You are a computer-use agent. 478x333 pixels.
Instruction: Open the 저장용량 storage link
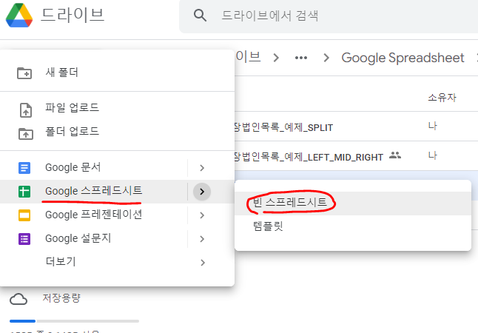[x=61, y=298]
